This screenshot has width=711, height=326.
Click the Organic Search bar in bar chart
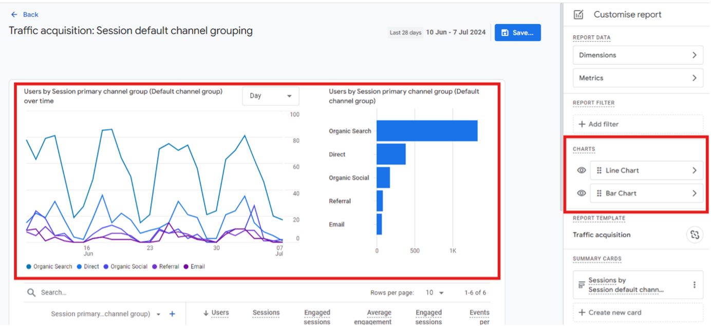[427, 131]
